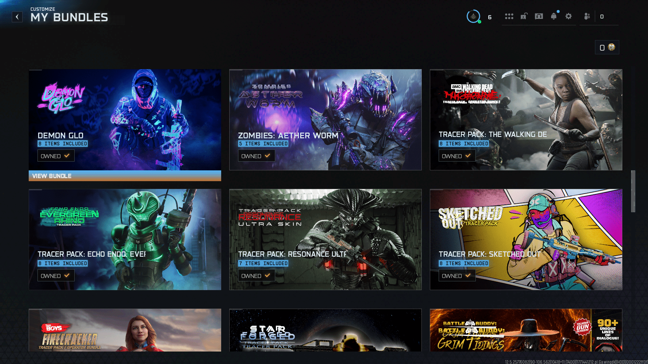Click the COD Points balance box
648x364 pixels.
click(607, 48)
